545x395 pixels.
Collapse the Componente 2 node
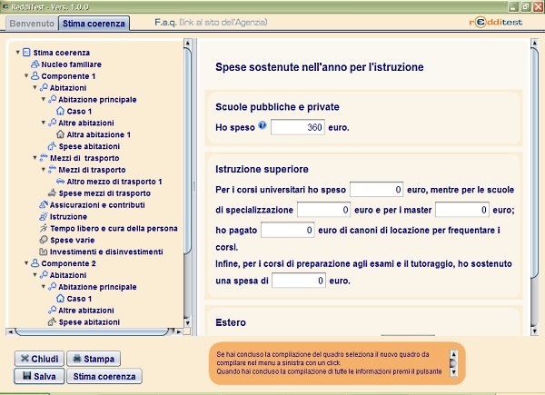(26, 263)
